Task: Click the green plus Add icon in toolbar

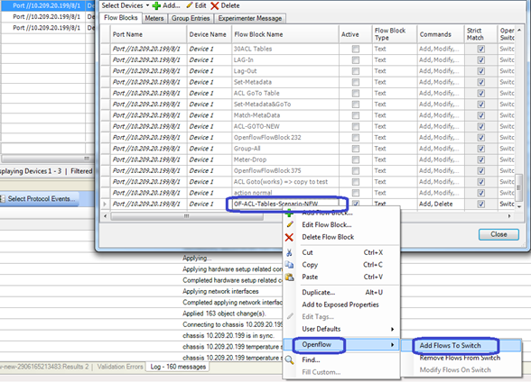Action: [x=156, y=5]
